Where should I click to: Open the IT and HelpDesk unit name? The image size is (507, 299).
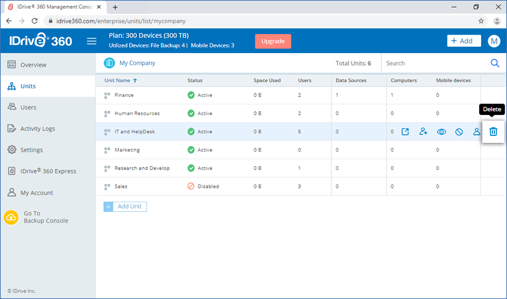[x=134, y=131]
